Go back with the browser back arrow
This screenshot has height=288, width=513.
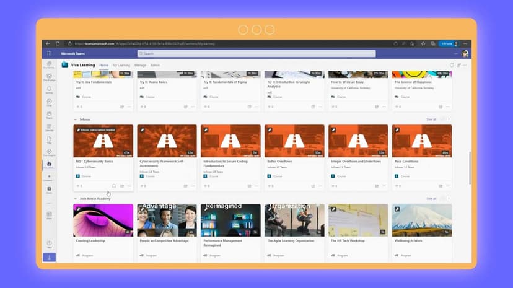point(48,43)
